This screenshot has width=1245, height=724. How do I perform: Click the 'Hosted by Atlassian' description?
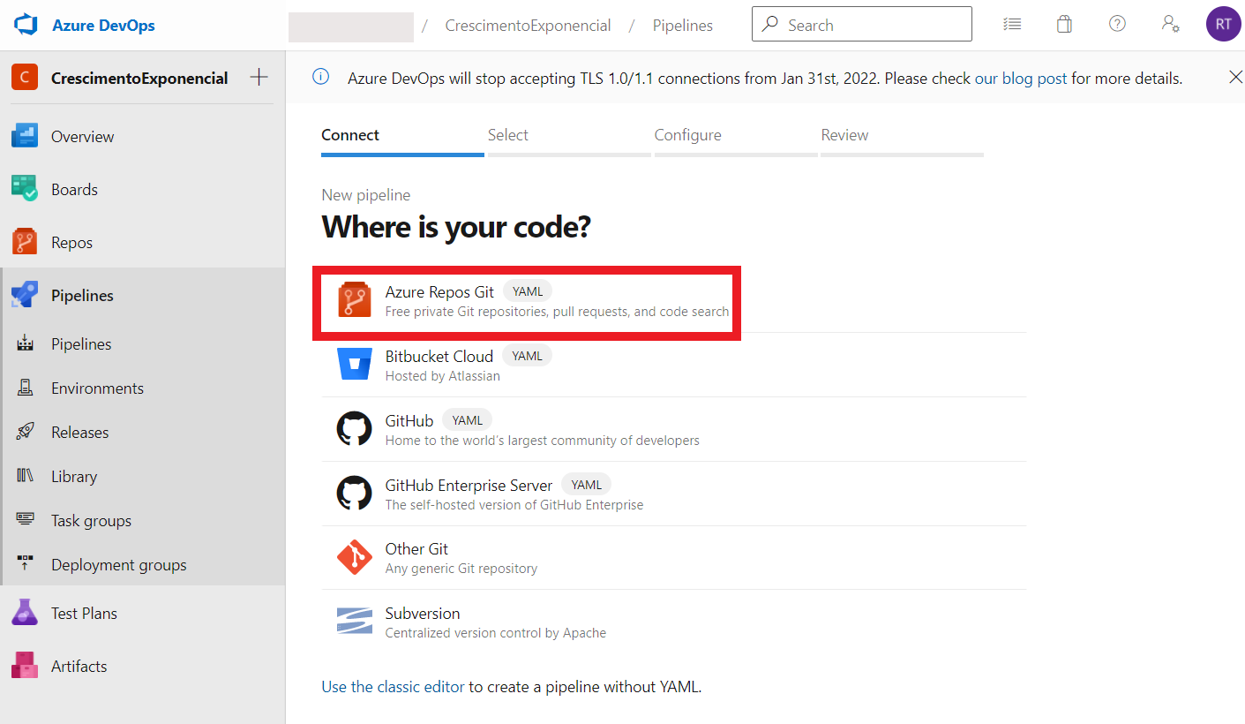(x=443, y=376)
